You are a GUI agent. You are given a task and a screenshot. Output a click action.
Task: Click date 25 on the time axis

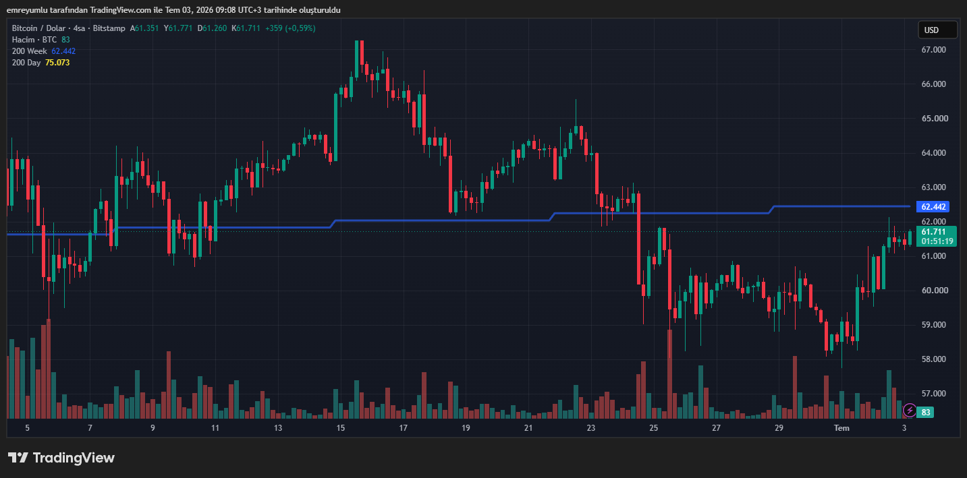pyautogui.click(x=653, y=428)
